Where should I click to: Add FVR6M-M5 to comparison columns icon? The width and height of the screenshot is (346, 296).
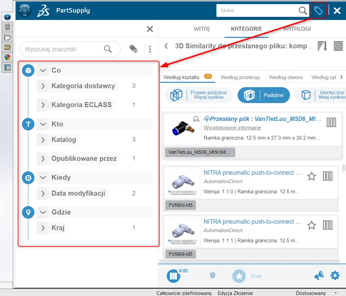(x=328, y=176)
